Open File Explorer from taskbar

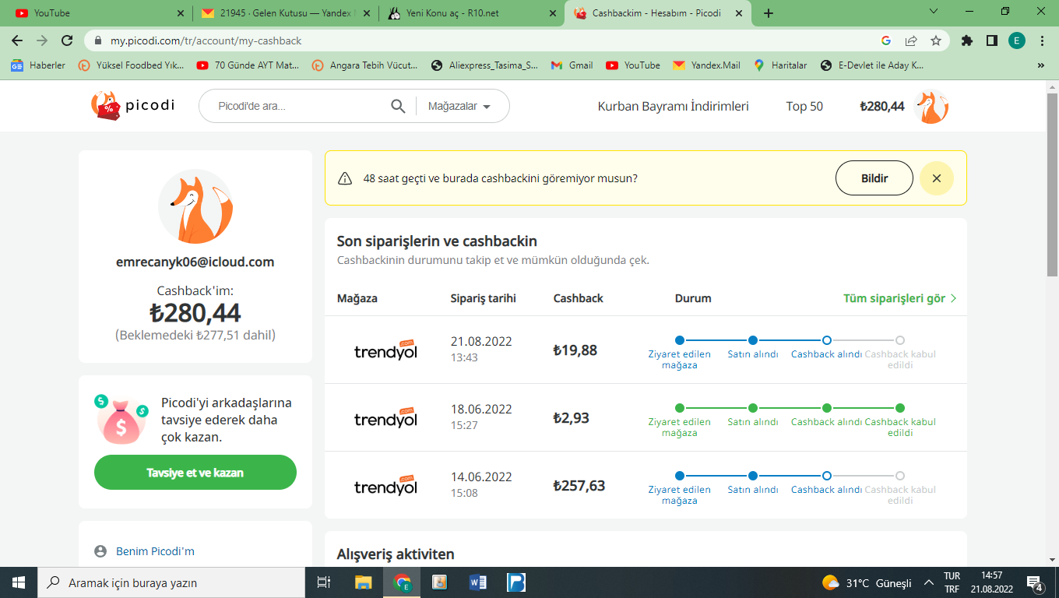click(x=364, y=582)
